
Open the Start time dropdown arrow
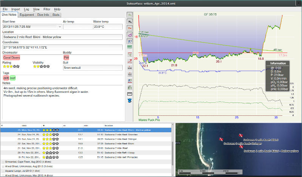[60, 27]
